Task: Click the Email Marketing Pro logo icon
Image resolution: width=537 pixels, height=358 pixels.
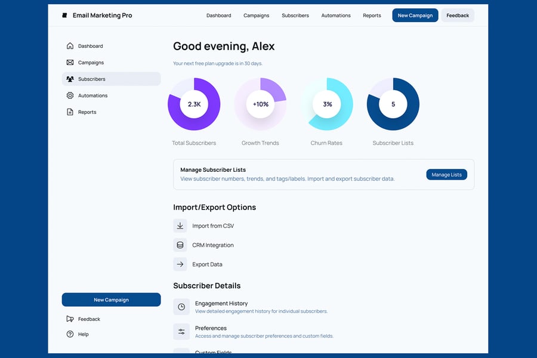Action: click(65, 16)
